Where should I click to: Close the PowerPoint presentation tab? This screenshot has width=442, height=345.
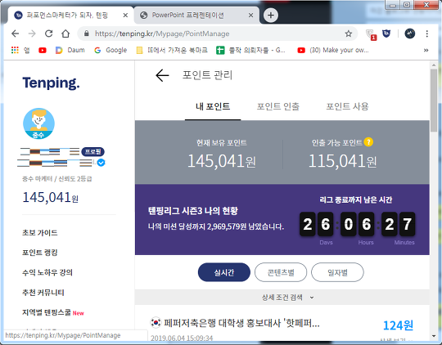pyautogui.click(x=250, y=16)
